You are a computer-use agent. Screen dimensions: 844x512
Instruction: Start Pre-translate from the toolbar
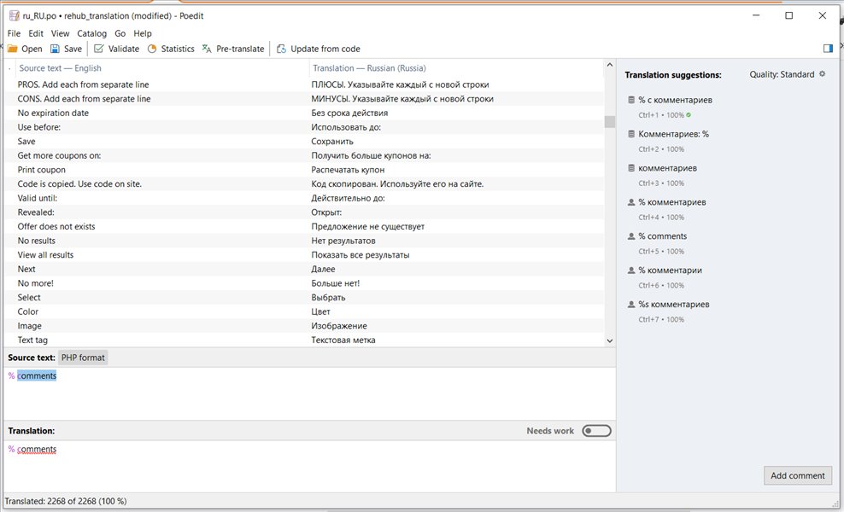pyautogui.click(x=233, y=49)
